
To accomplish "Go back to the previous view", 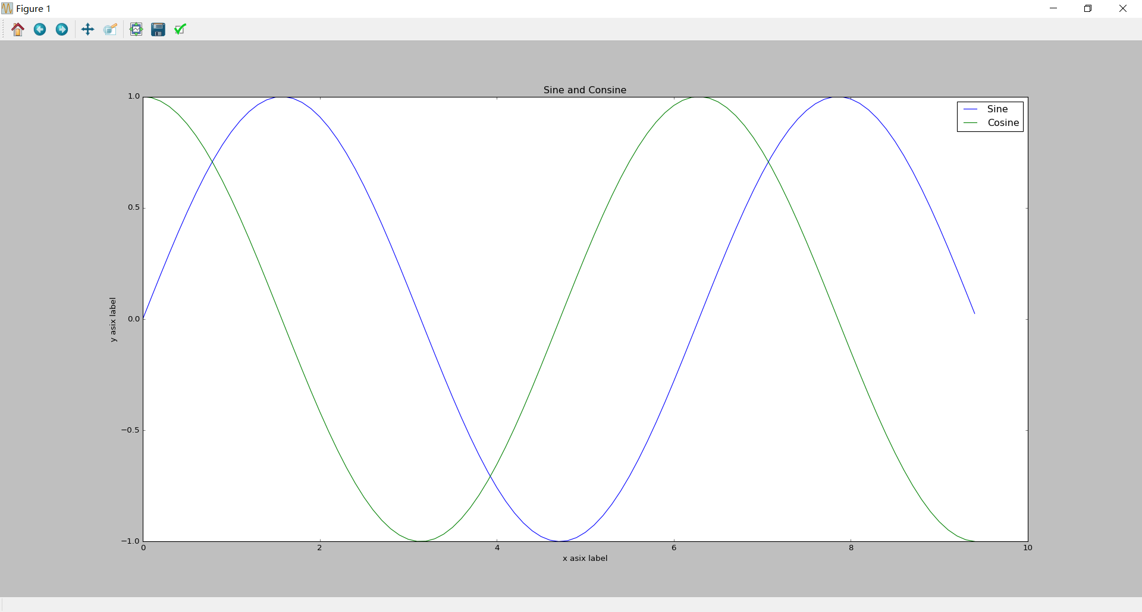I will point(40,29).
